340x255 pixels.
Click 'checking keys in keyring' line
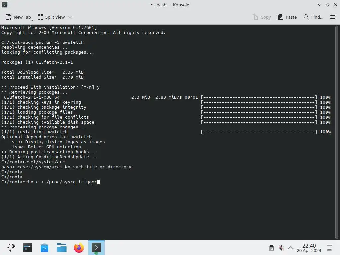click(41, 102)
